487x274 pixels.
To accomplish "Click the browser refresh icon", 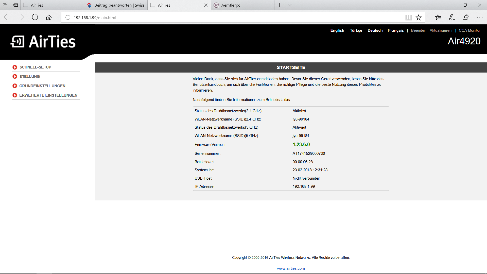I will (35, 17).
